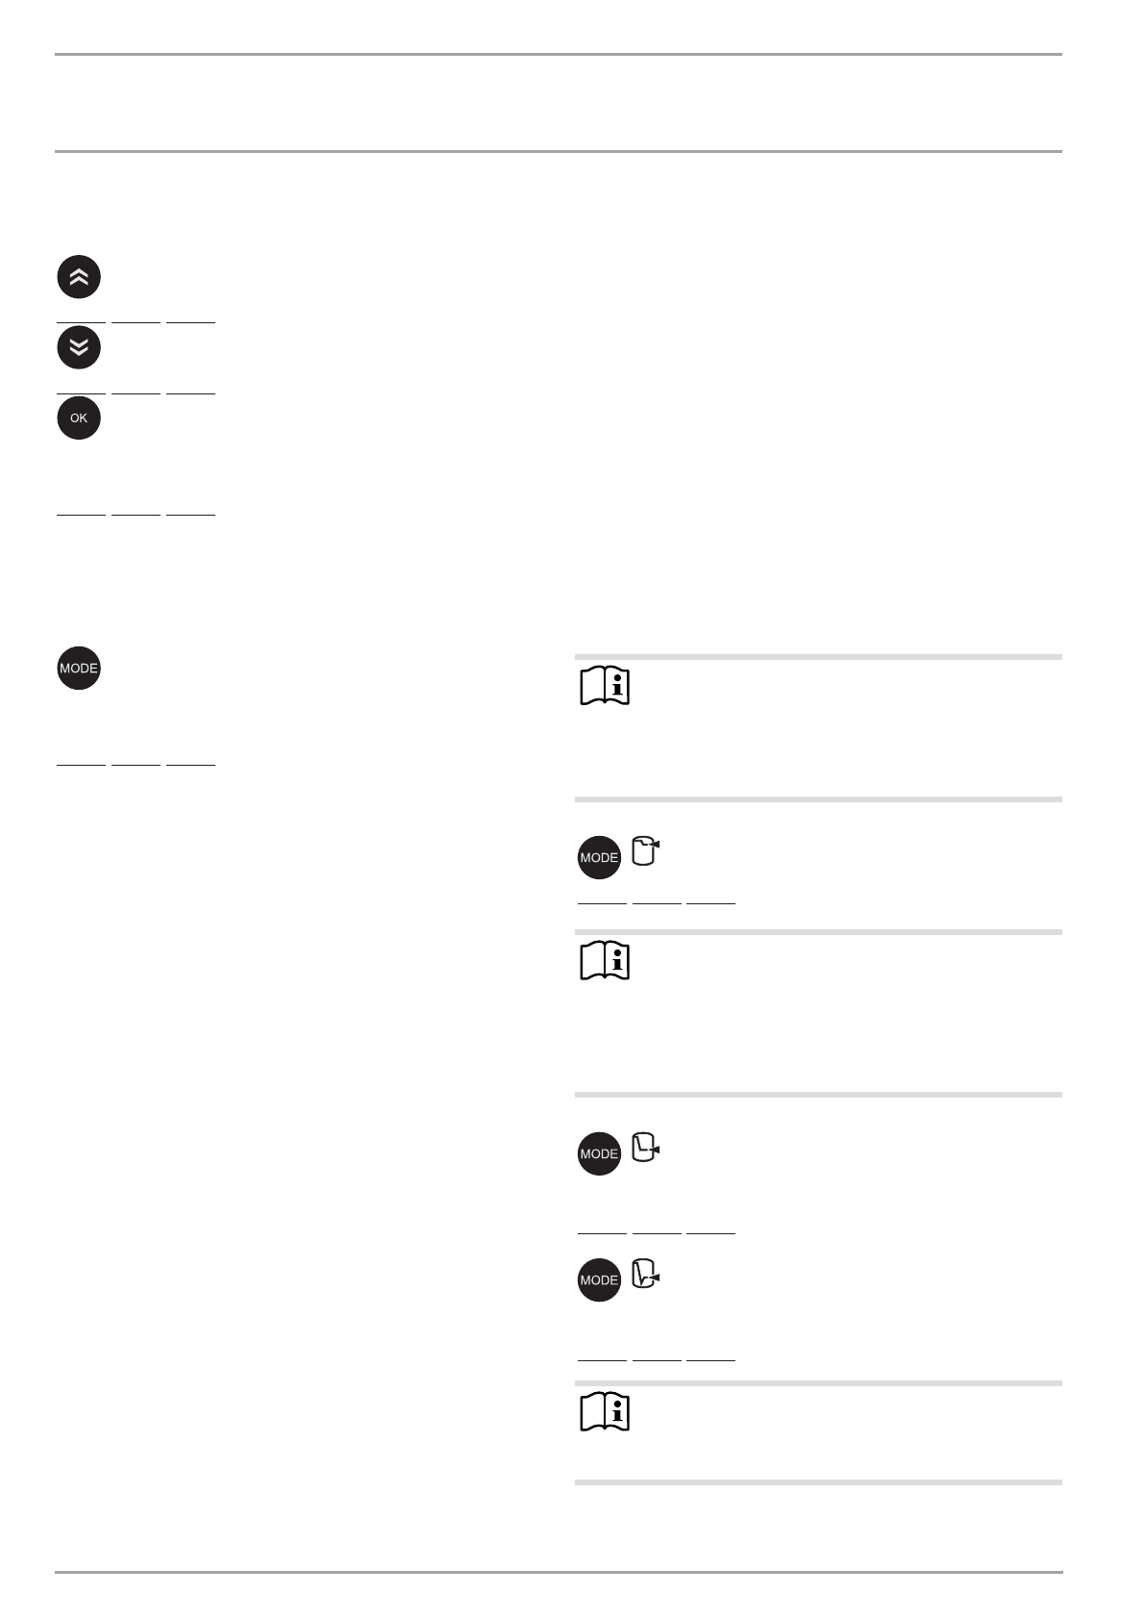The image size is (1144, 1620).
Task: Click the round OK button
Action: (x=79, y=418)
